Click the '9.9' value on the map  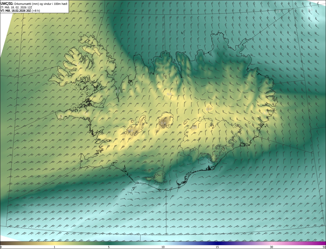310,10
